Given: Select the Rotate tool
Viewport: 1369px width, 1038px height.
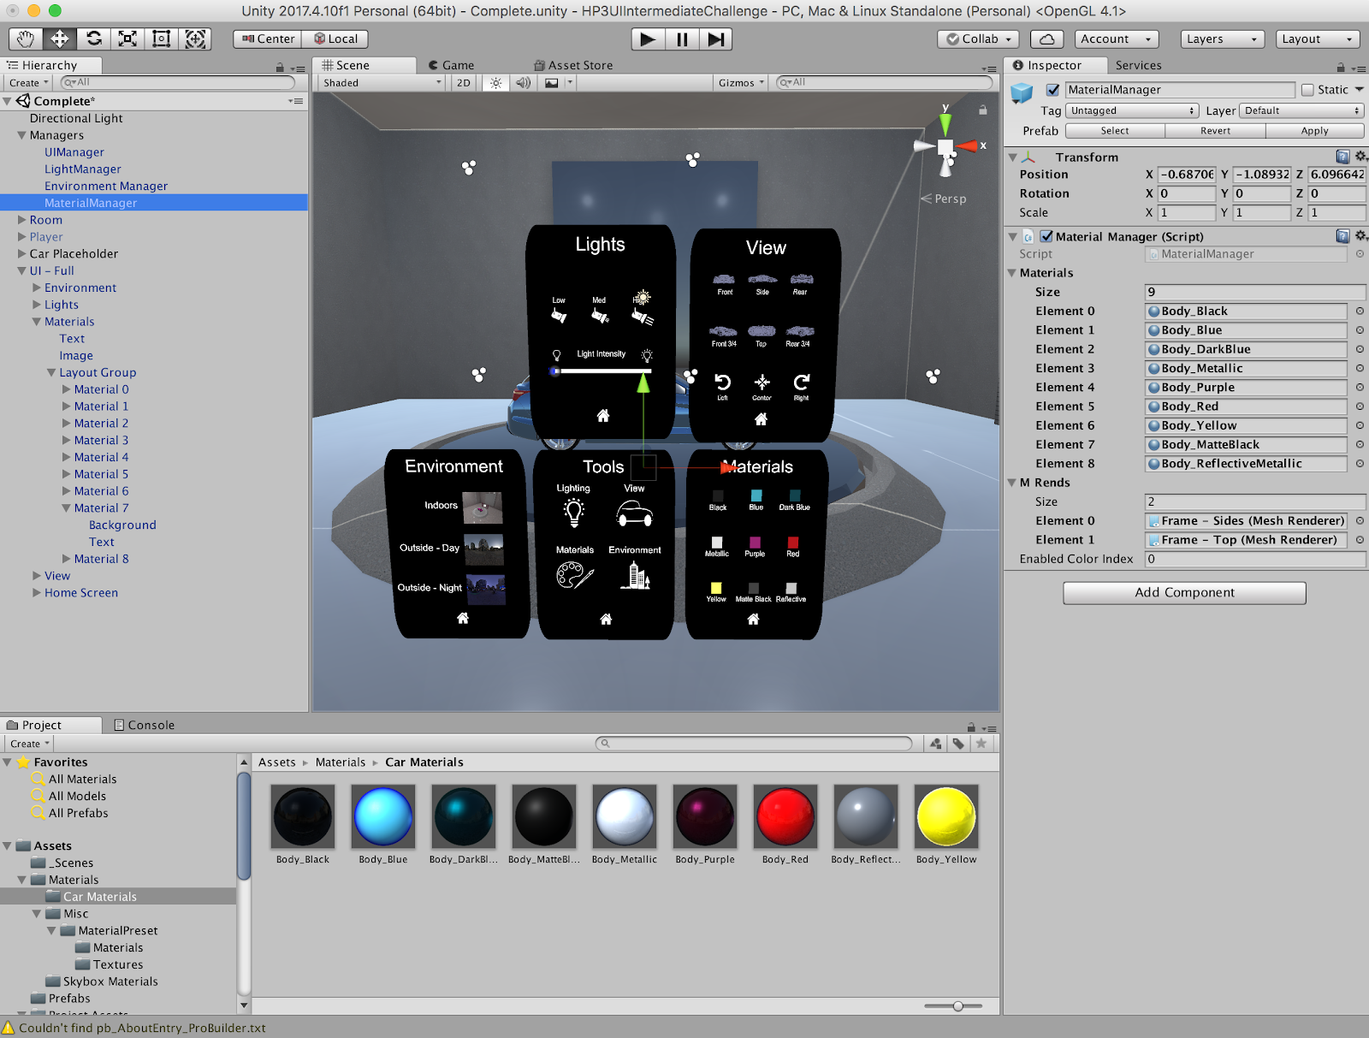Looking at the screenshot, I should pos(94,39).
